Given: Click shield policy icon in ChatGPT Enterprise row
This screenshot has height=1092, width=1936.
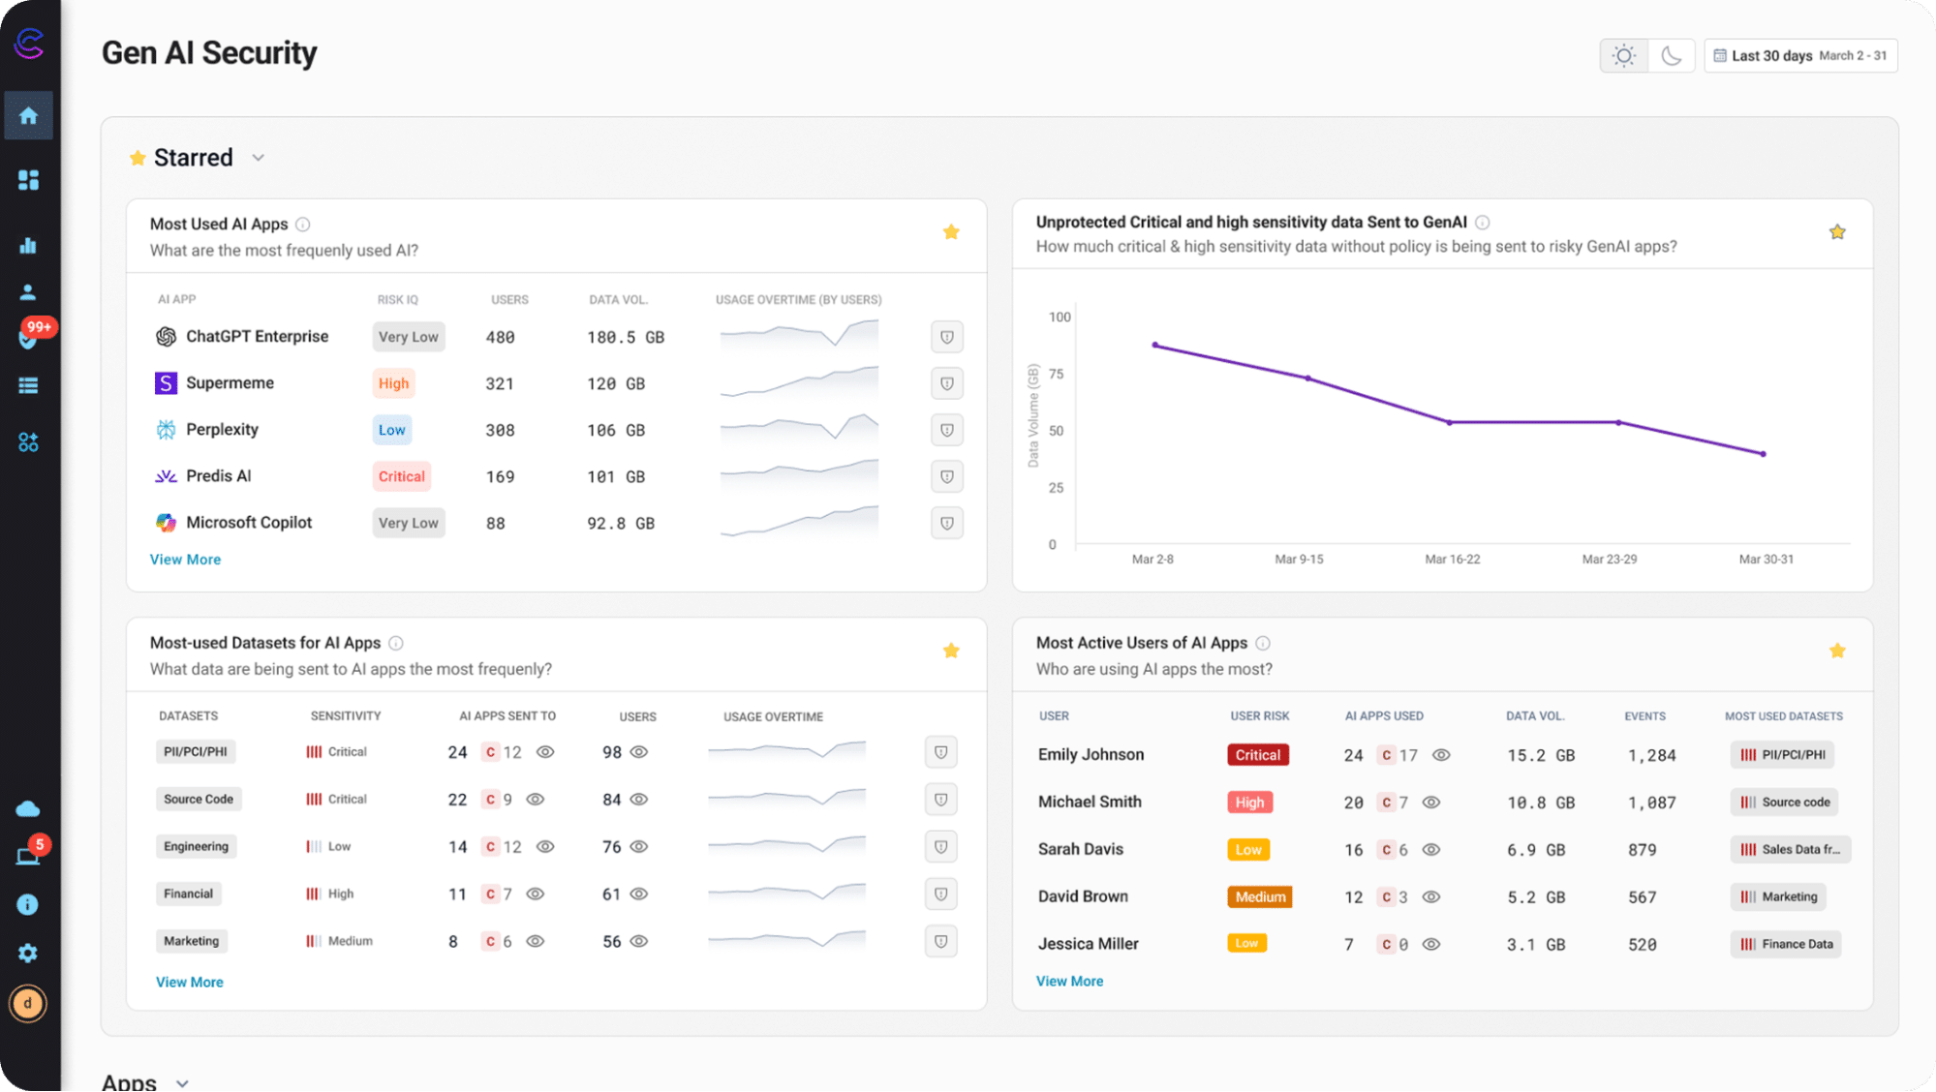Looking at the screenshot, I should click(x=946, y=337).
